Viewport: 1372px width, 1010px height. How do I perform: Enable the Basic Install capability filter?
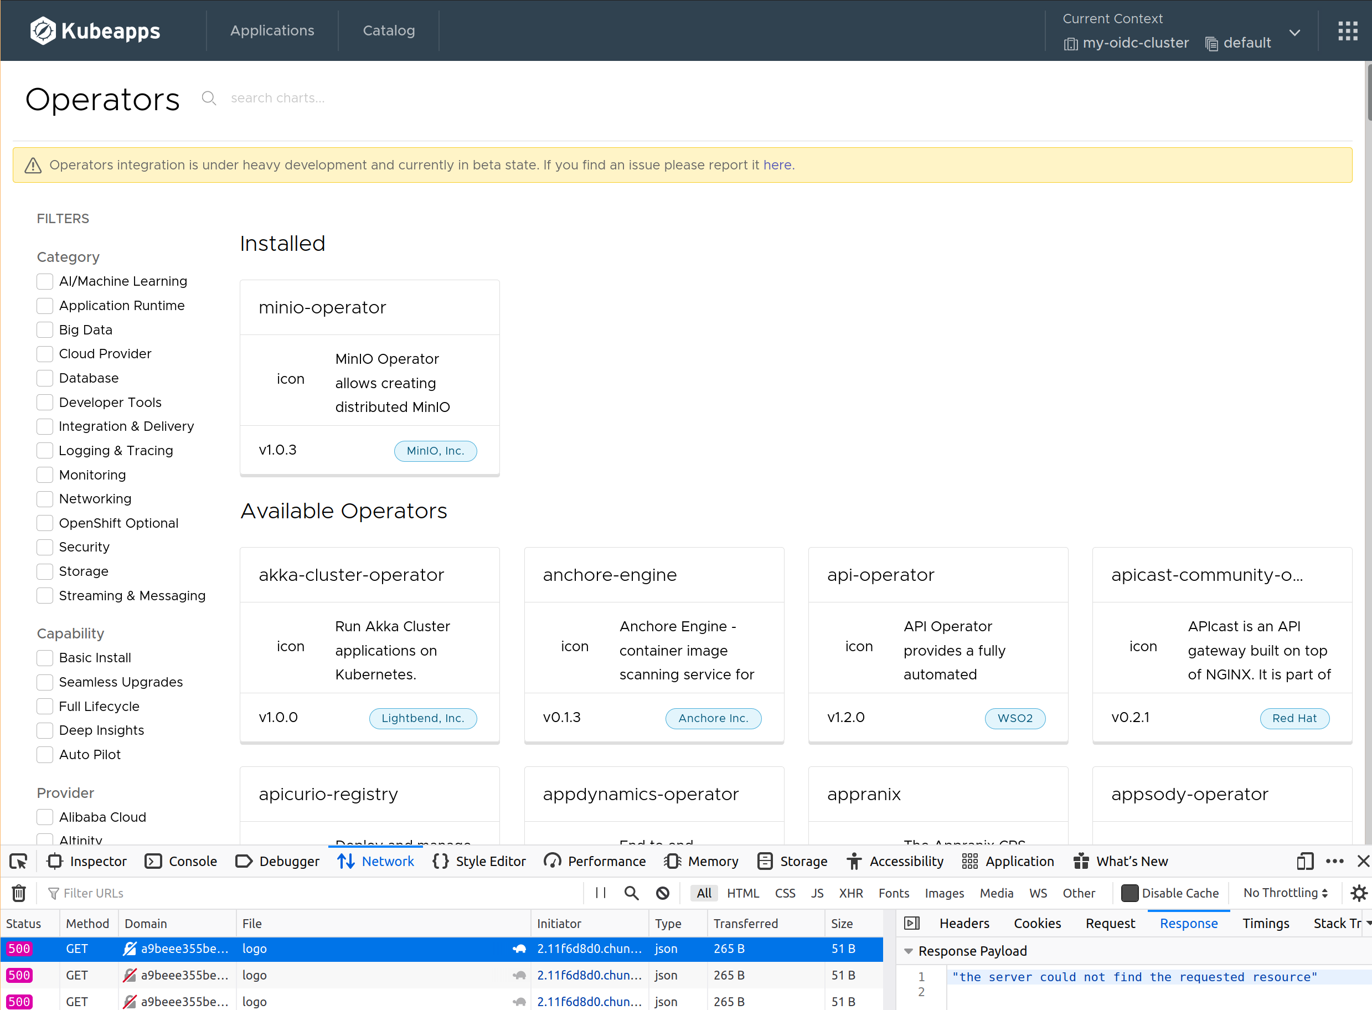click(44, 658)
